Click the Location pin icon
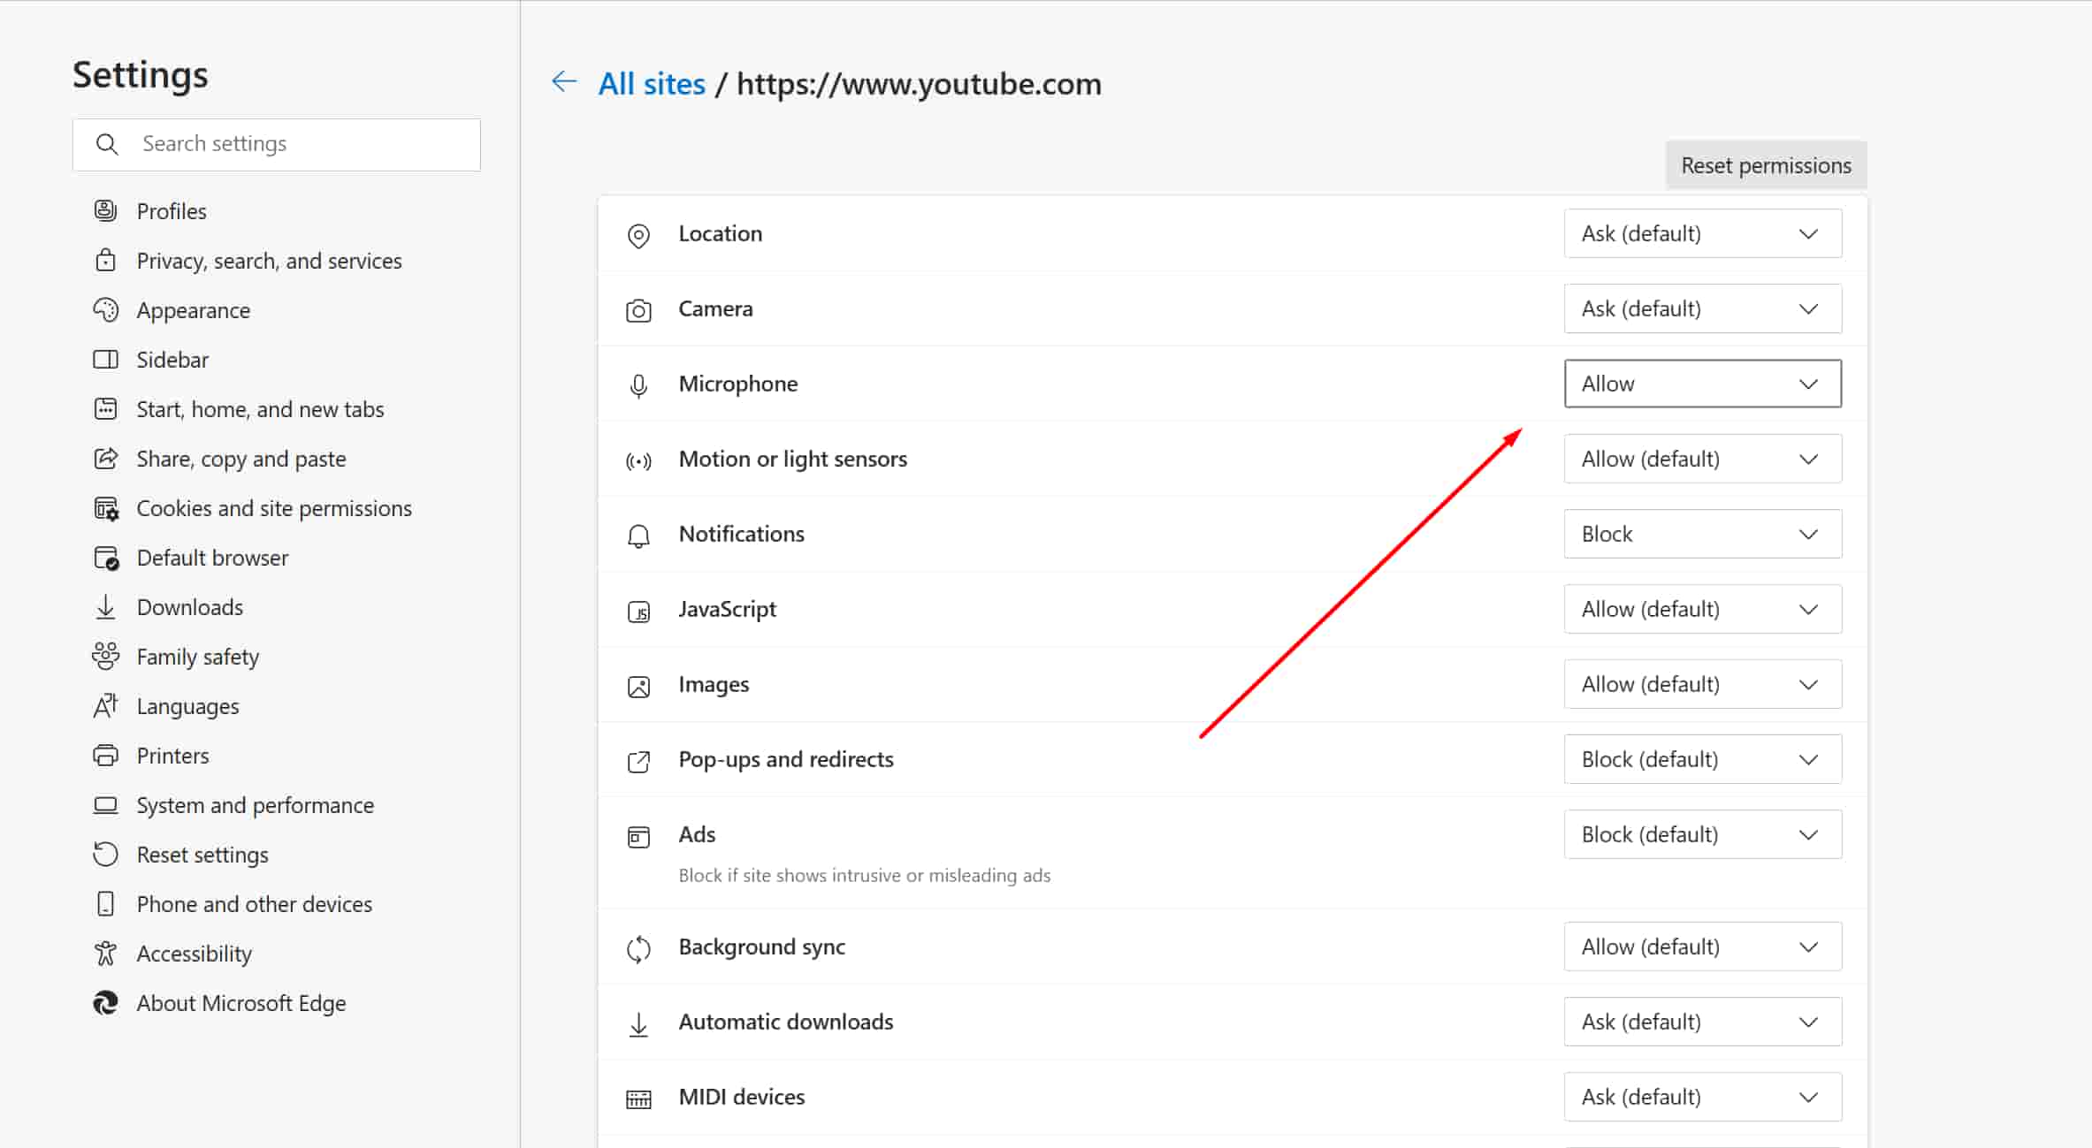 point(638,236)
